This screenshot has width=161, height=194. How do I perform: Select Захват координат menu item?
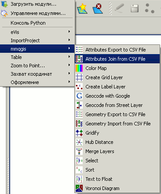[37, 74]
